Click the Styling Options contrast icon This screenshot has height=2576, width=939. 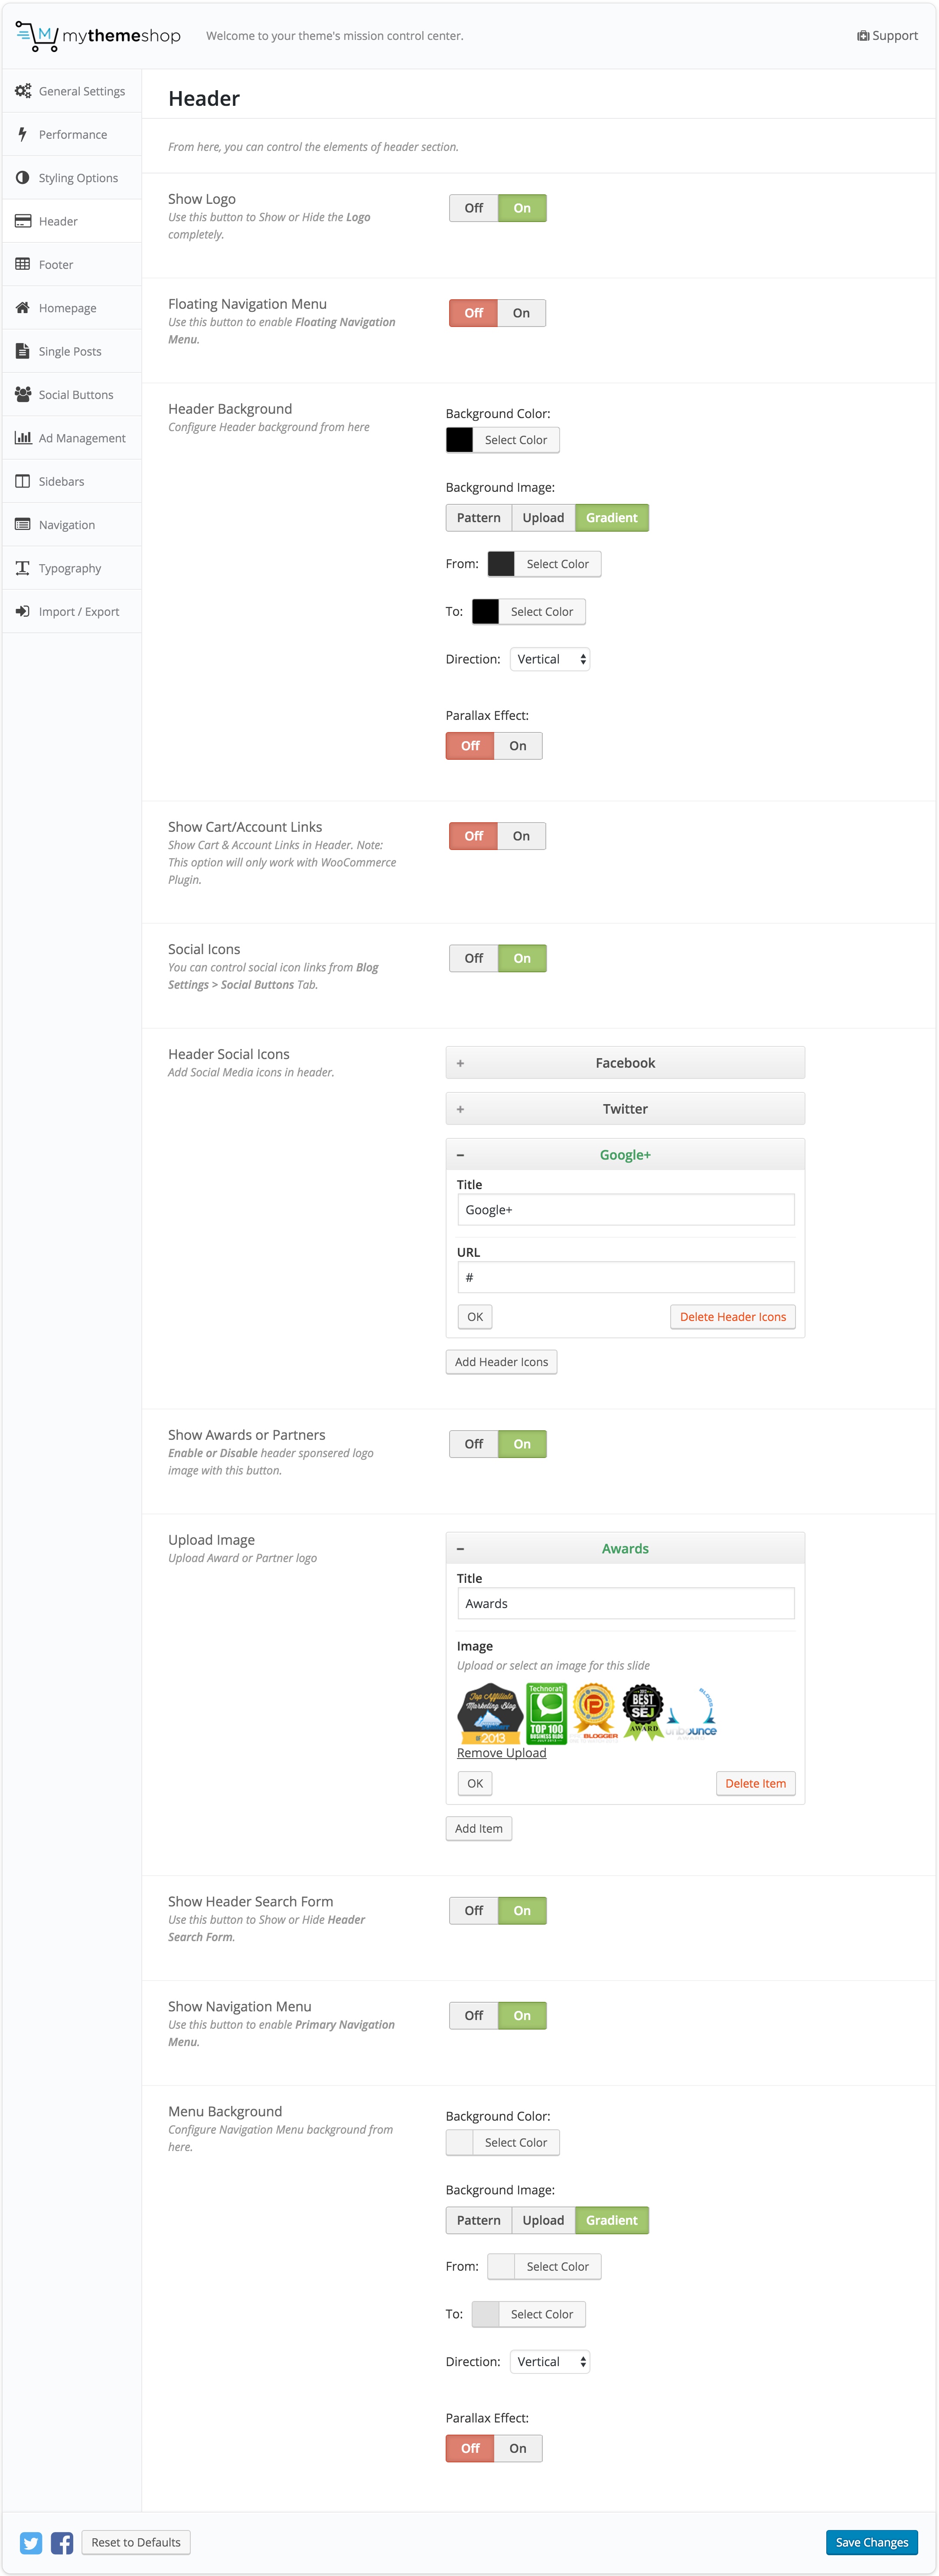(x=23, y=178)
